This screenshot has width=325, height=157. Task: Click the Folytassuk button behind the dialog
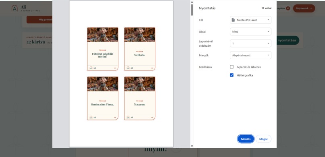304,8
